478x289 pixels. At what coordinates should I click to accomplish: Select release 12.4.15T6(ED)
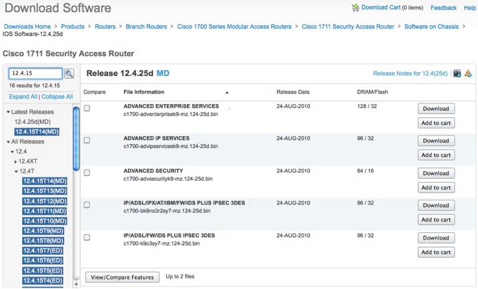coord(43,261)
